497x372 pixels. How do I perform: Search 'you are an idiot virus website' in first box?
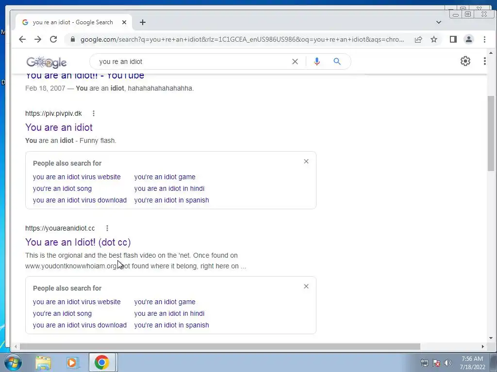77,177
